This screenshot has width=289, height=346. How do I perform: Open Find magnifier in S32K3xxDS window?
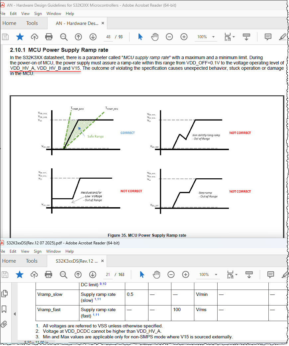click(x=63, y=275)
